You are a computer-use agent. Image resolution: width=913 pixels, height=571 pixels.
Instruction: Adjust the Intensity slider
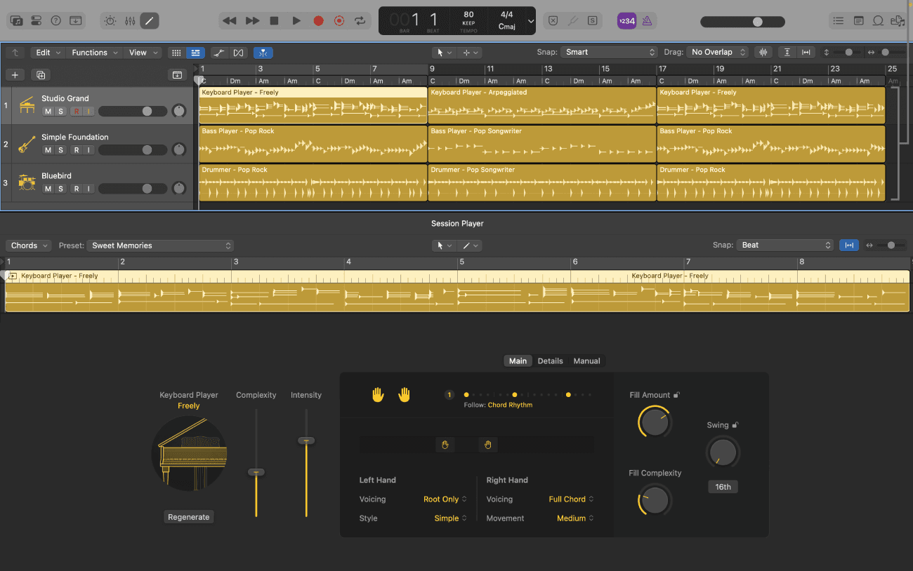[306, 441]
